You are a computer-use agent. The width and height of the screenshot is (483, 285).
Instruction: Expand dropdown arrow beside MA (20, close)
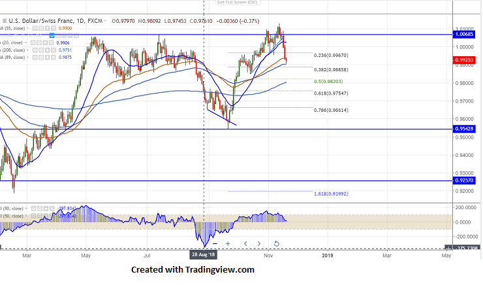point(25,43)
